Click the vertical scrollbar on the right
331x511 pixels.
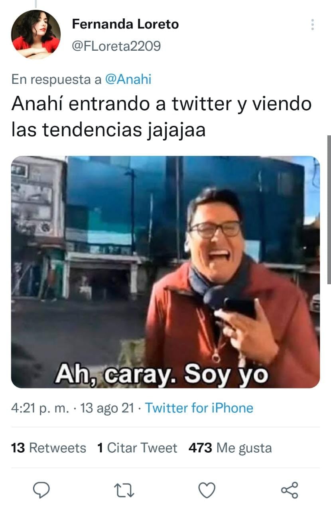point(329,210)
